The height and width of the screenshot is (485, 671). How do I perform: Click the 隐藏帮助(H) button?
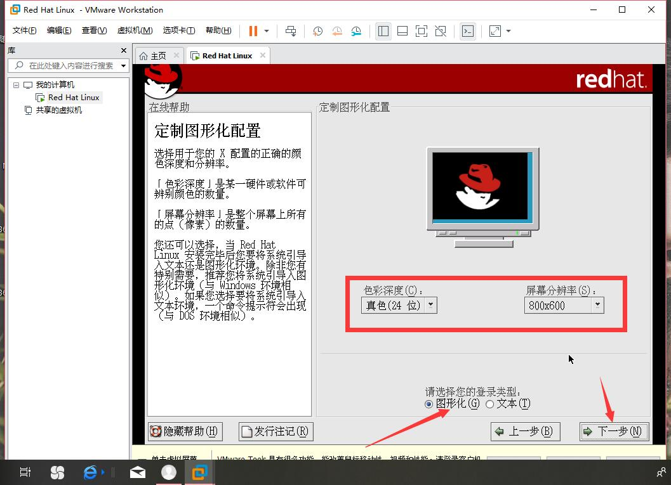coord(185,432)
